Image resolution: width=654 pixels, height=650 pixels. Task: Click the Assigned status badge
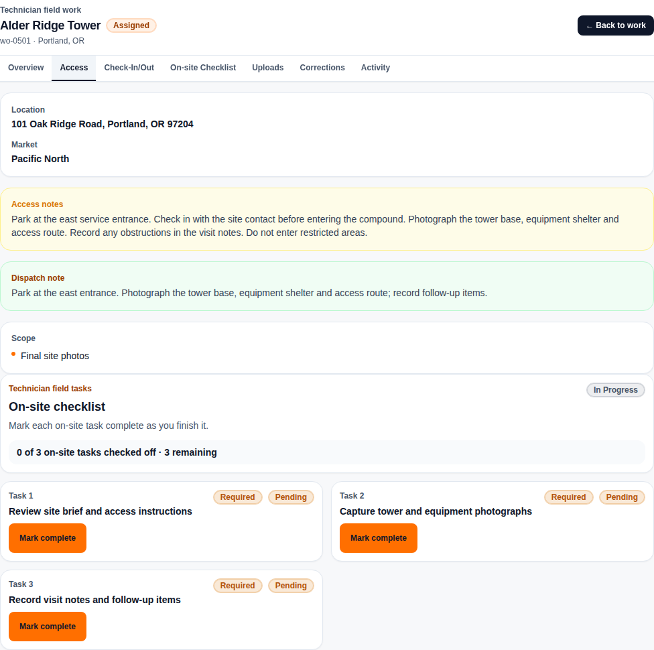coord(131,25)
